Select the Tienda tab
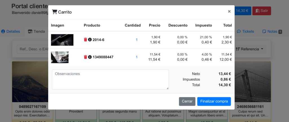The width and height of the screenshot is (289, 122). 36,31
